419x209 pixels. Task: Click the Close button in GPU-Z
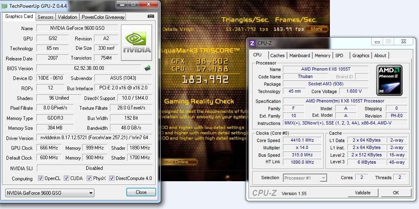coord(141,192)
